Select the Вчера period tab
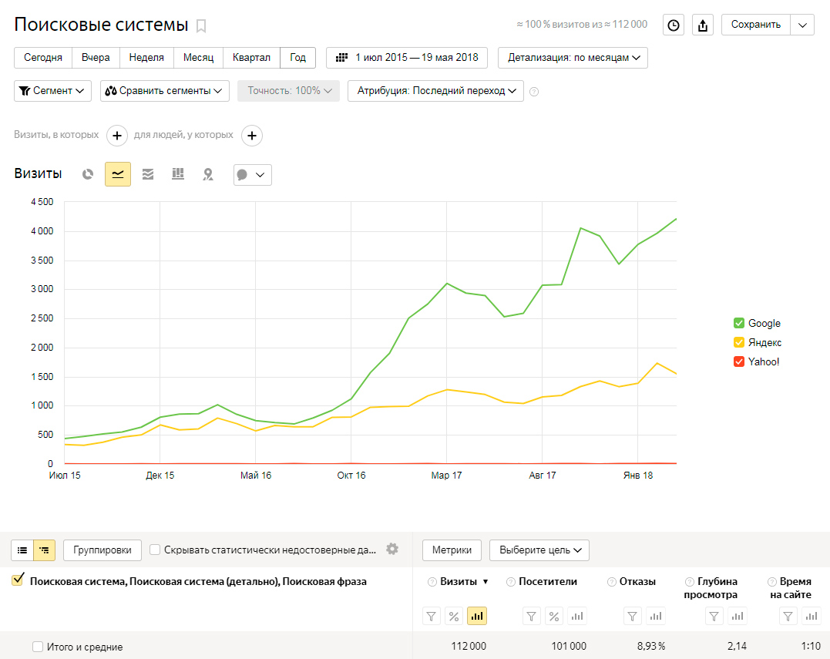This screenshot has width=830, height=659. (x=96, y=58)
